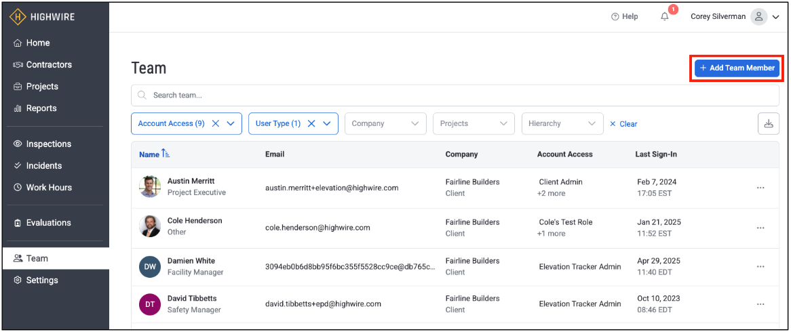Open the notifications bell icon
791x332 pixels.
click(x=665, y=17)
